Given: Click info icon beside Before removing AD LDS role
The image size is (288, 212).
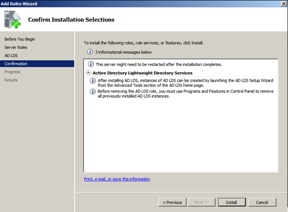Looking at the screenshot, I should pos(93,91).
